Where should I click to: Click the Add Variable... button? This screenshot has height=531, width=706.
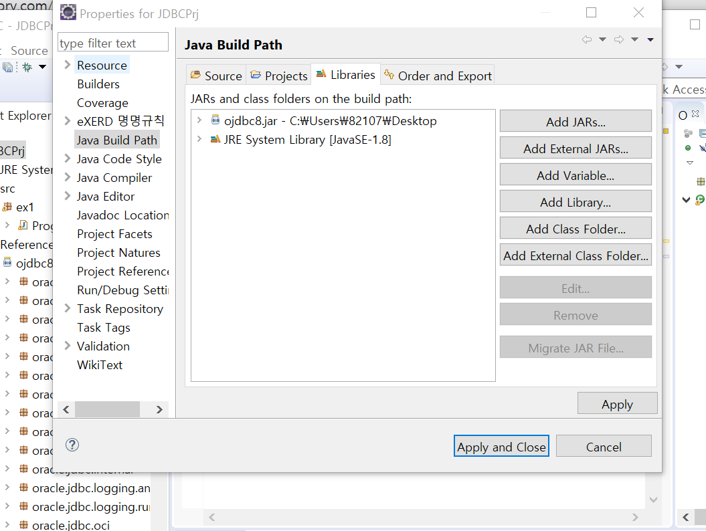click(576, 175)
